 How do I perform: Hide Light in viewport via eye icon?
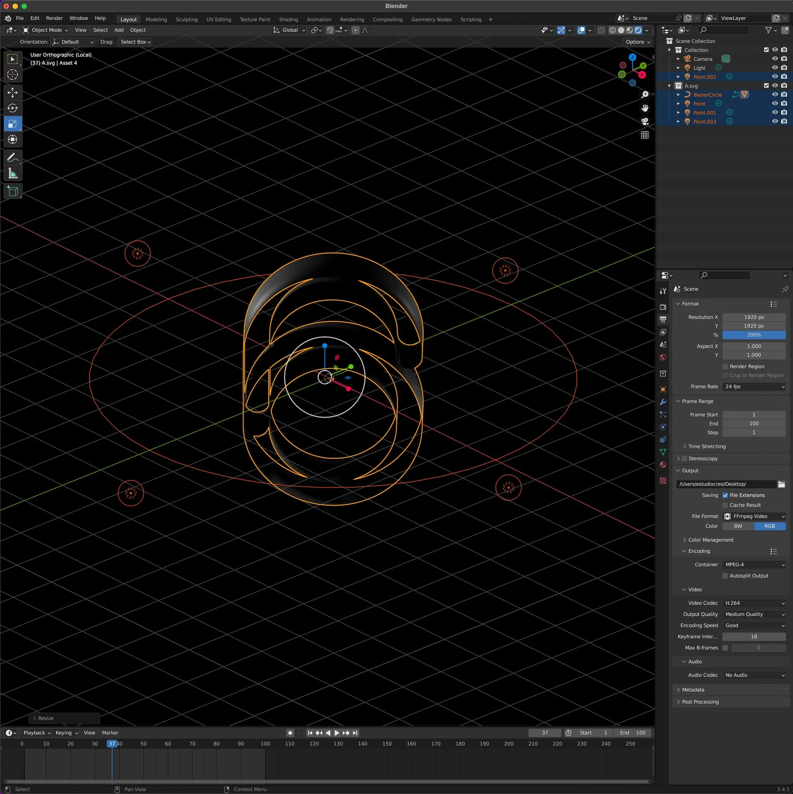(x=775, y=68)
